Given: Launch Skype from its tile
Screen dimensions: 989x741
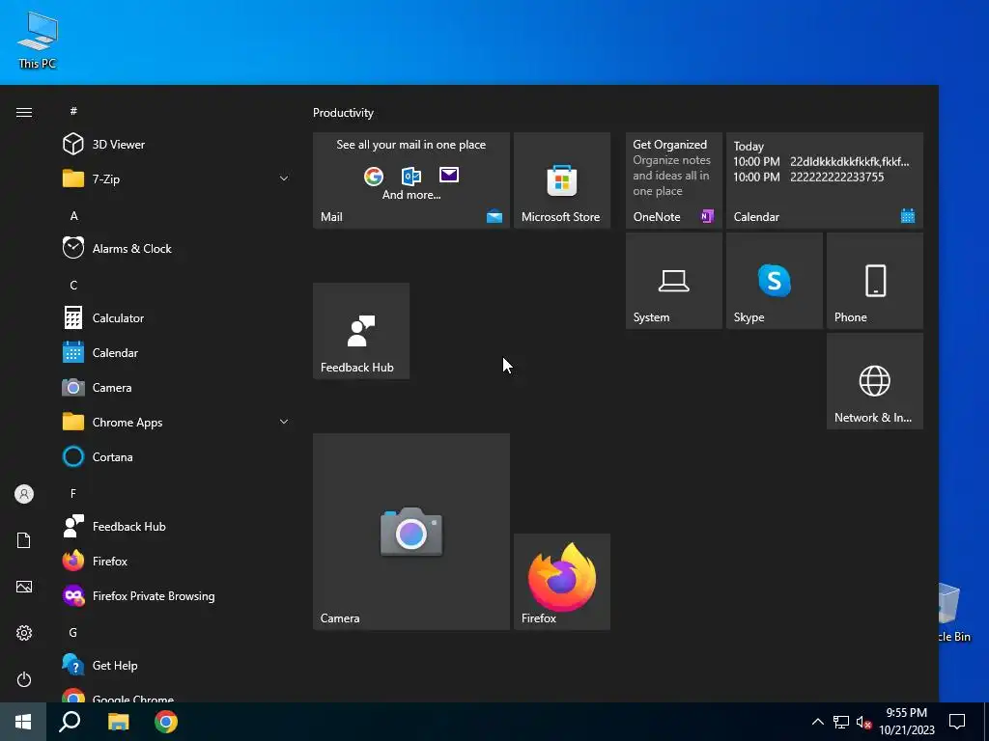Looking at the screenshot, I should pos(774,281).
